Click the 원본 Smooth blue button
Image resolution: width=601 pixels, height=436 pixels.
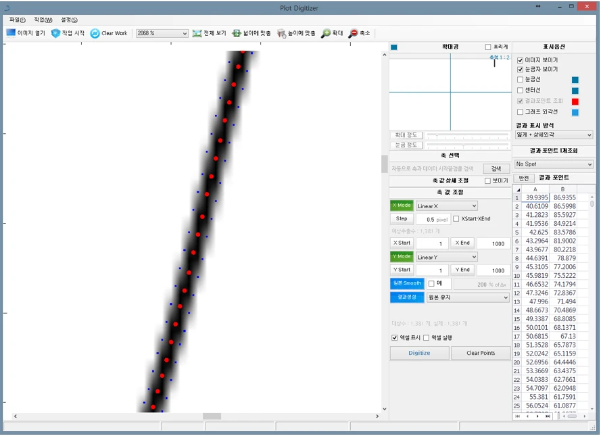[x=407, y=283]
